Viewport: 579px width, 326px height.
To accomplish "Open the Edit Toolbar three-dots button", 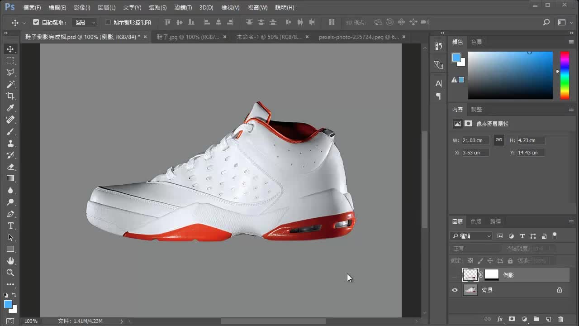I will pyautogui.click(x=10, y=284).
